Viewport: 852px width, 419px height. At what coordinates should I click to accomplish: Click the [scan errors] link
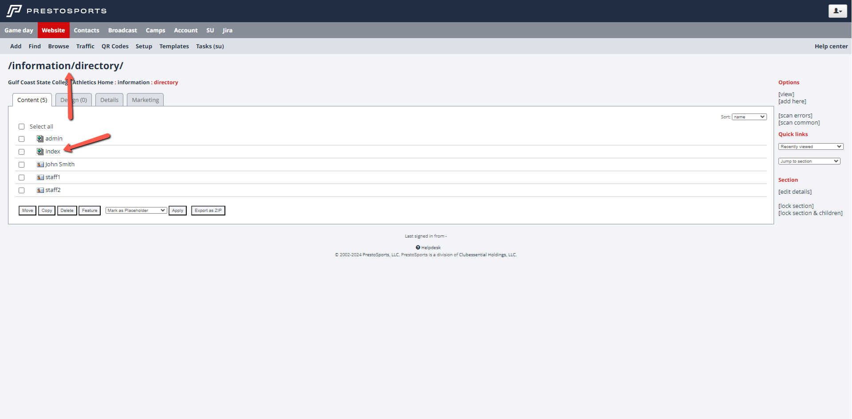[795, 116]
